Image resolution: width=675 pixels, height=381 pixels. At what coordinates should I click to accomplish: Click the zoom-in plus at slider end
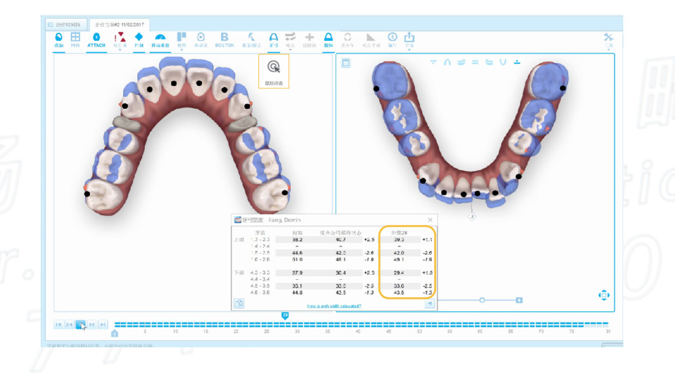click(519, 300)
